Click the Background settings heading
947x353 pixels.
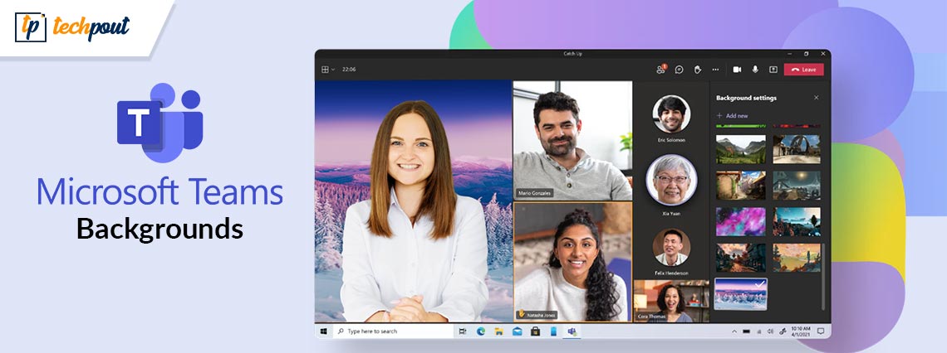tap(747, 98)
